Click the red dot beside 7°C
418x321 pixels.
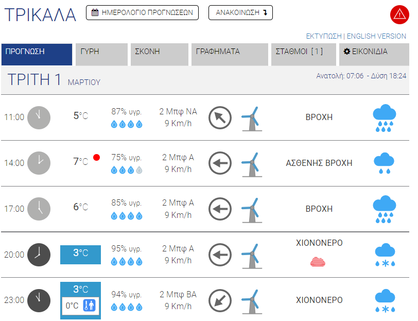(x=96, y=157)
